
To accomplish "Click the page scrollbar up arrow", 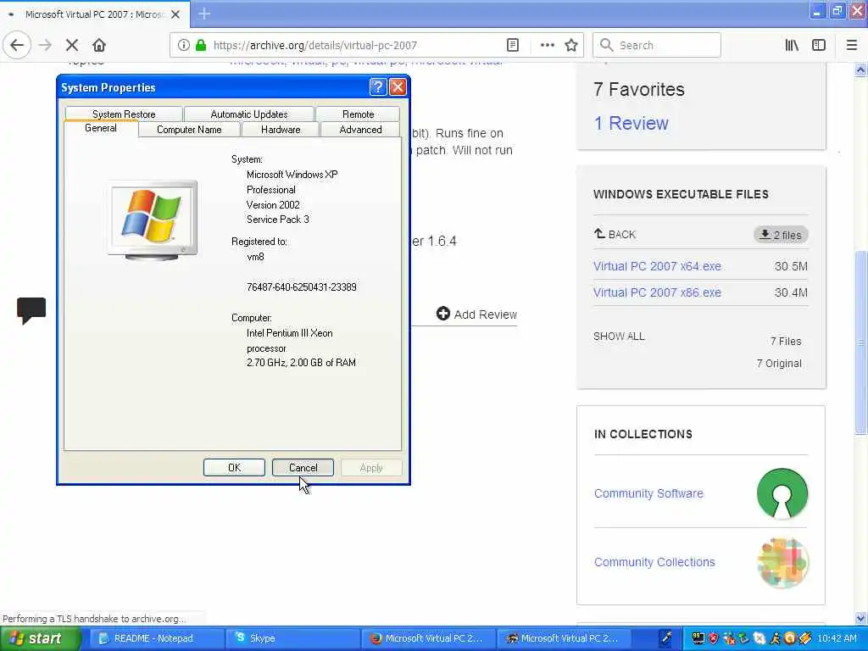I will (861, 70).
